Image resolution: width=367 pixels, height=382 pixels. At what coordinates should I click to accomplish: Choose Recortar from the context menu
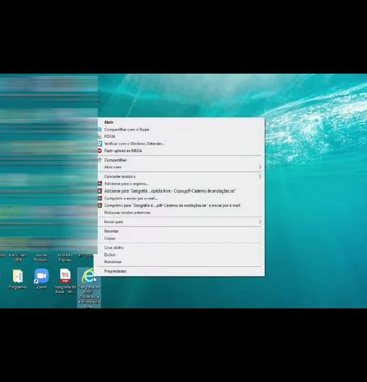pyautogui.click(x=111, y=231)
